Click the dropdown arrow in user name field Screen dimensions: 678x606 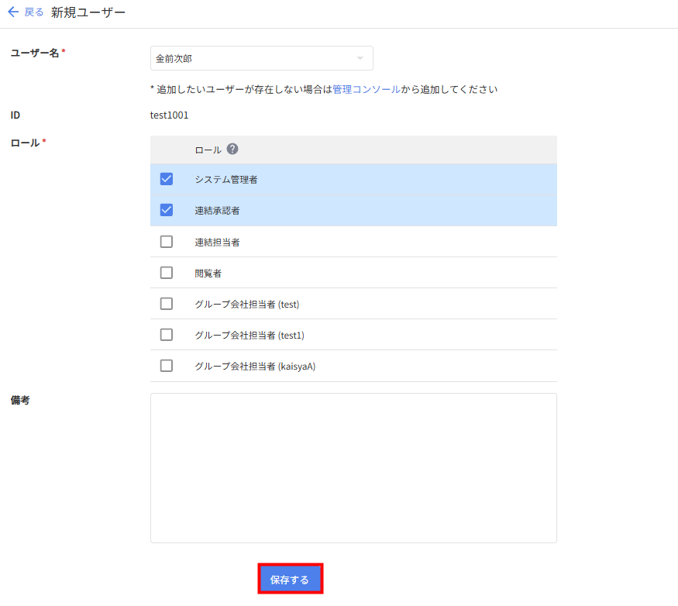click(360, 58)
